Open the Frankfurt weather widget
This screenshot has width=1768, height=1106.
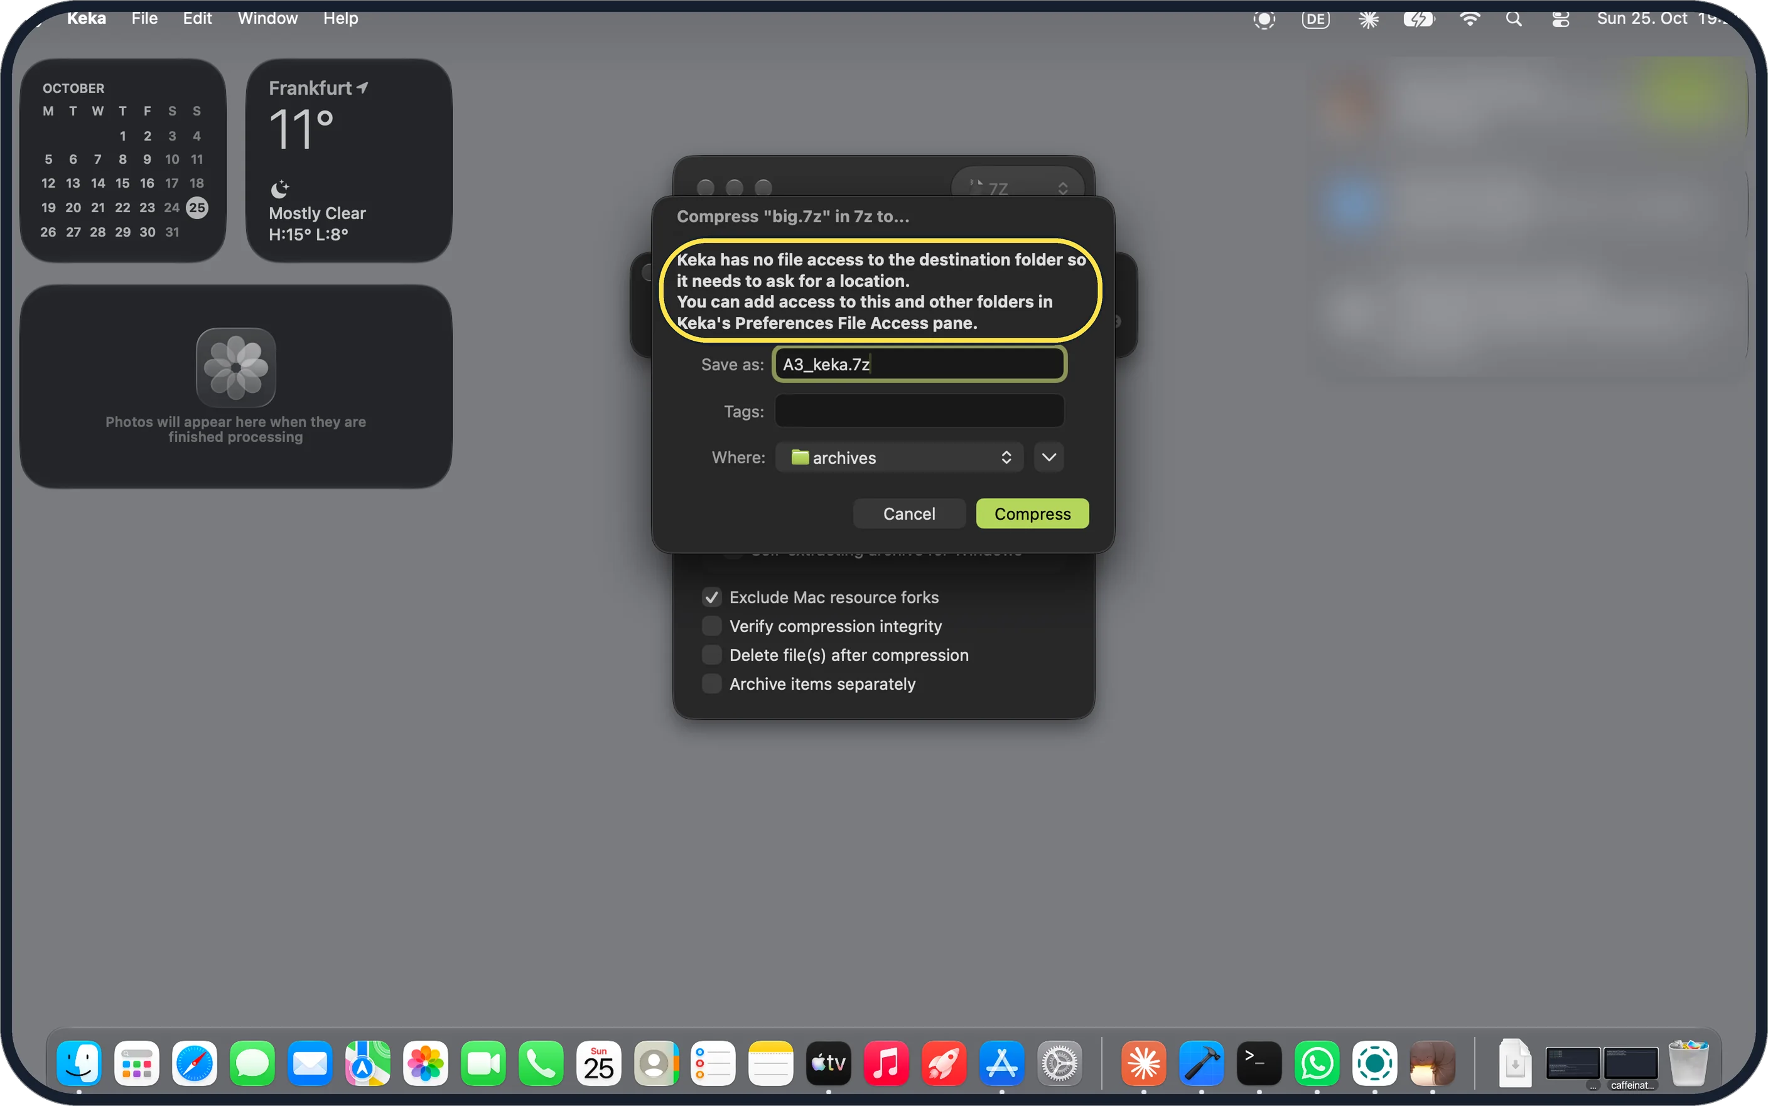pos(349,161)
